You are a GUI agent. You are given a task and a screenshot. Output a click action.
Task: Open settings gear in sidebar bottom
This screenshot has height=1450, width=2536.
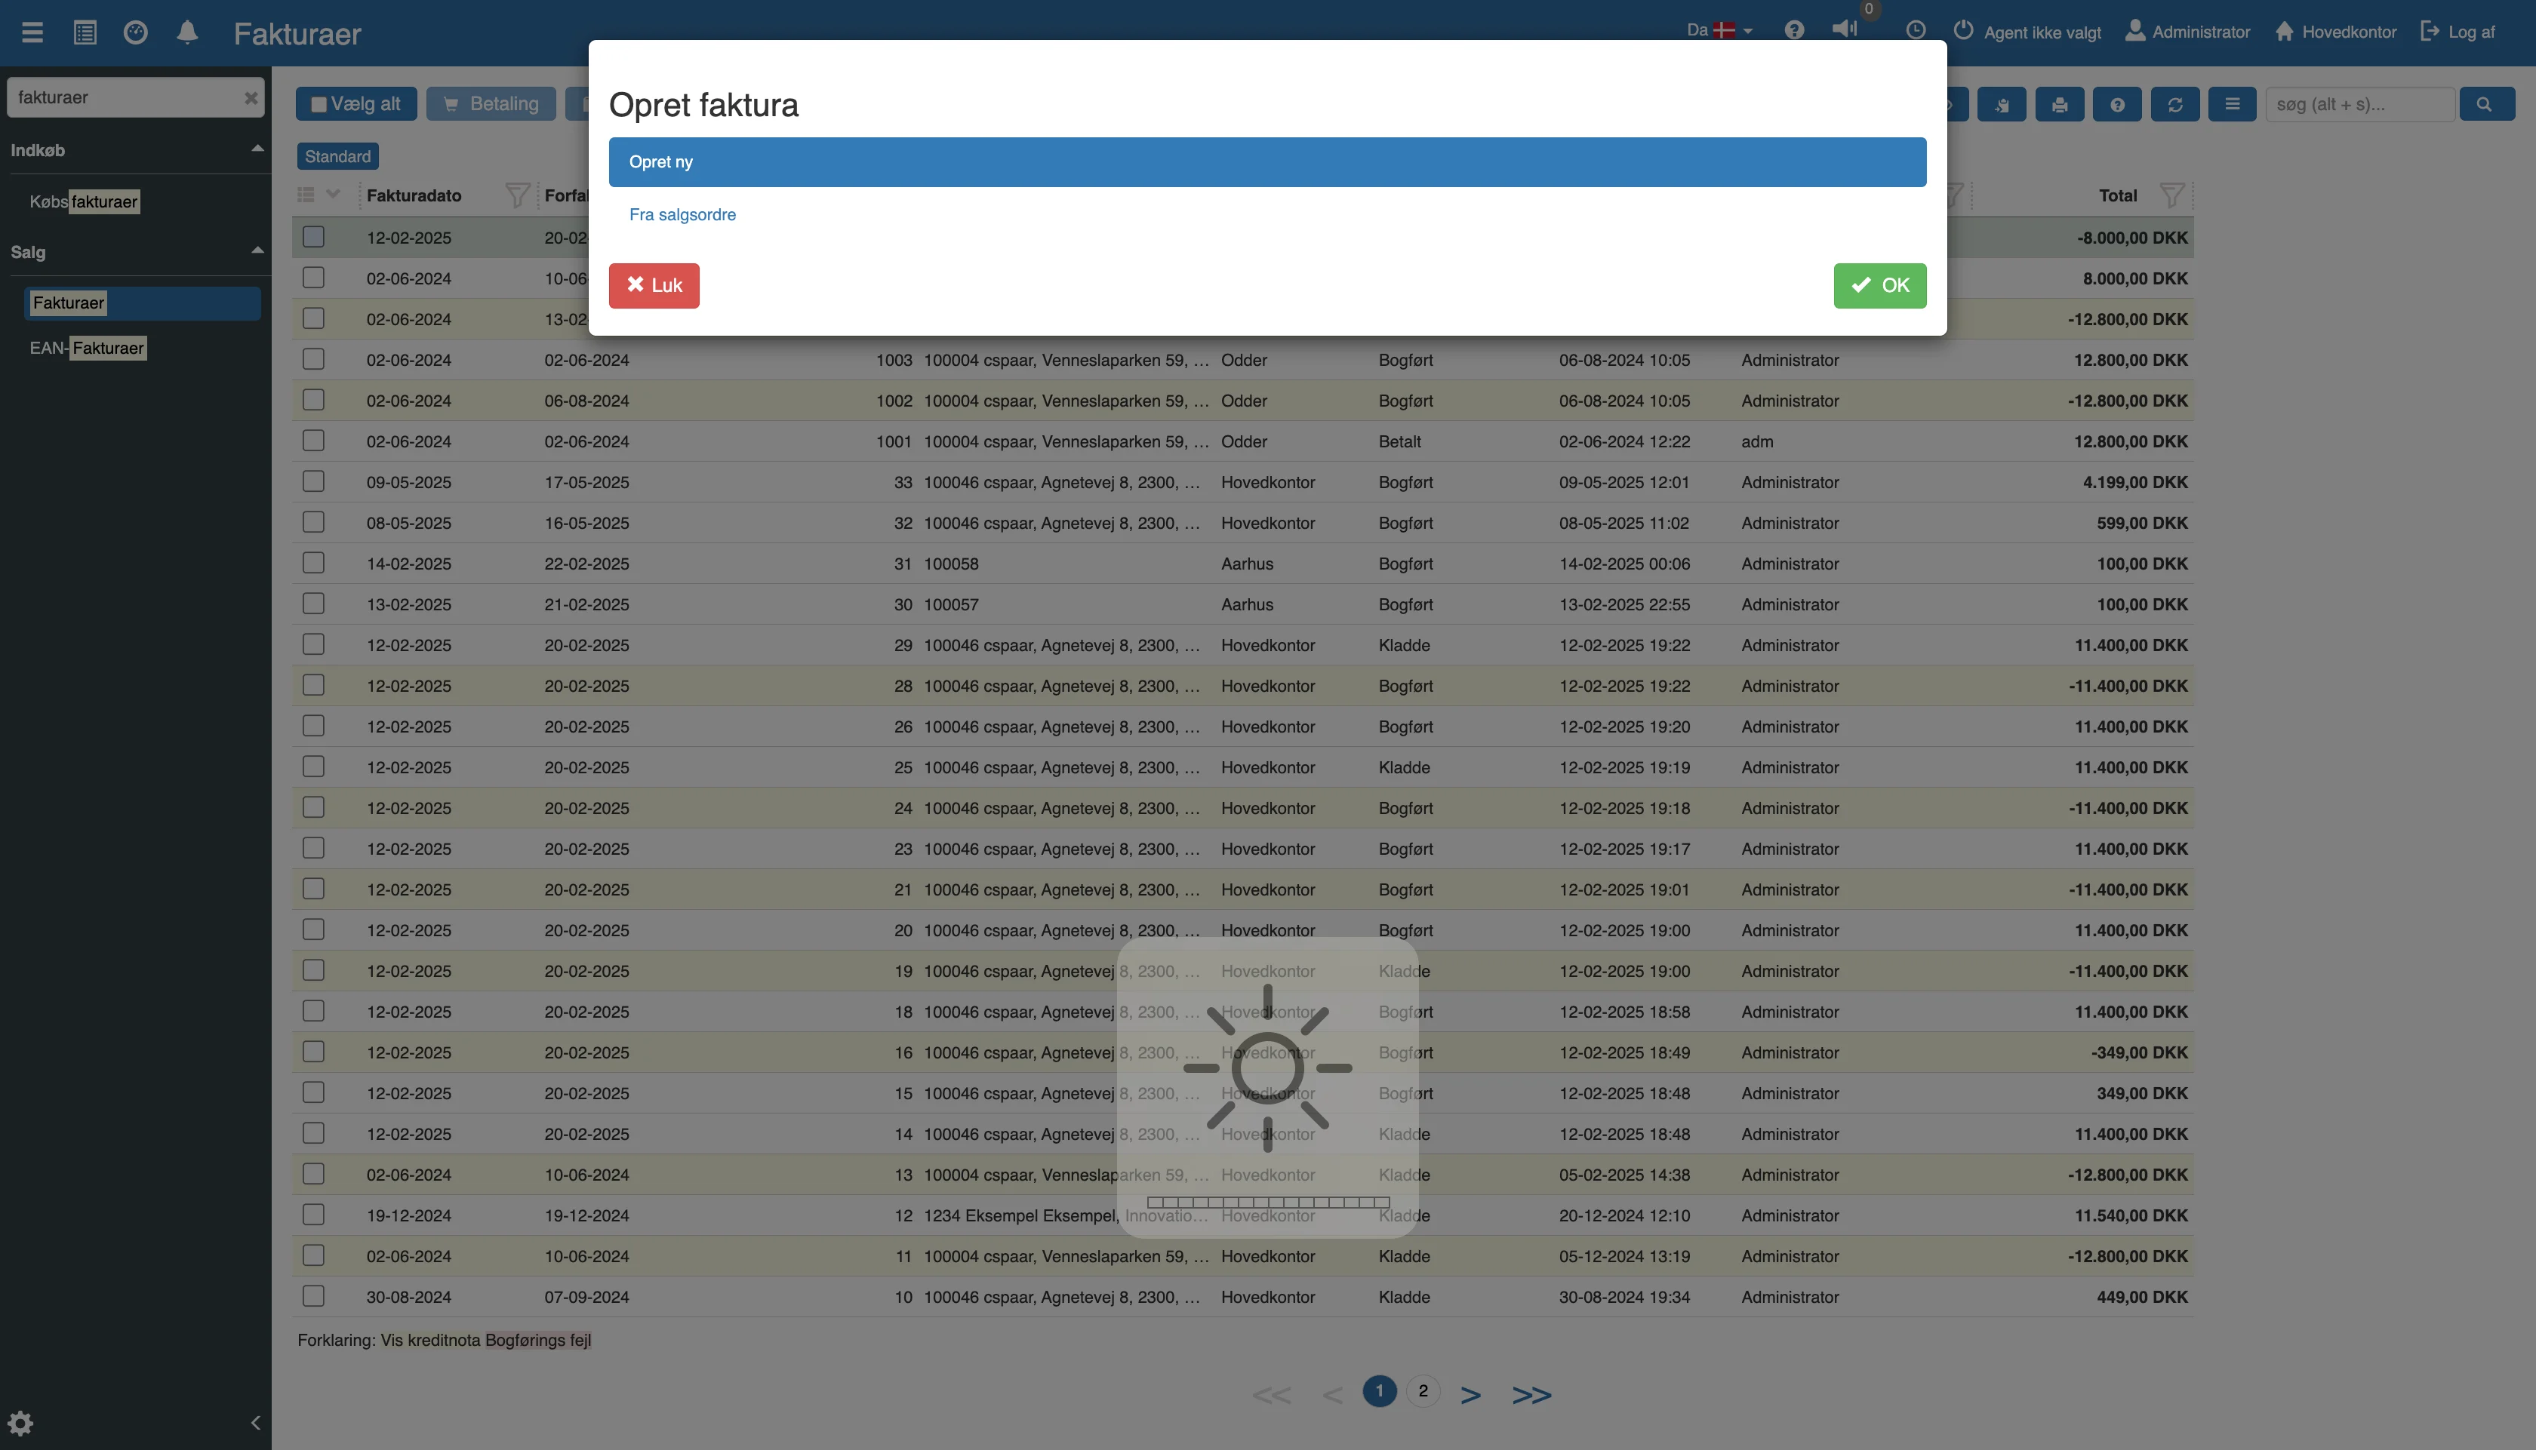(21, 1422)
